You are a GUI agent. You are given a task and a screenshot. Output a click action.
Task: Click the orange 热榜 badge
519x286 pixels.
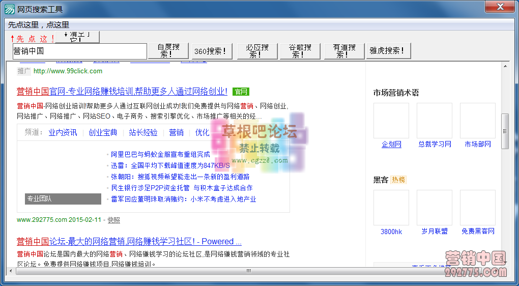coord(398,180)
